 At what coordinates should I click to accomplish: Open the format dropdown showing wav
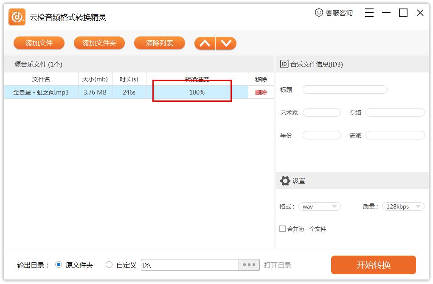click(320, 206)
